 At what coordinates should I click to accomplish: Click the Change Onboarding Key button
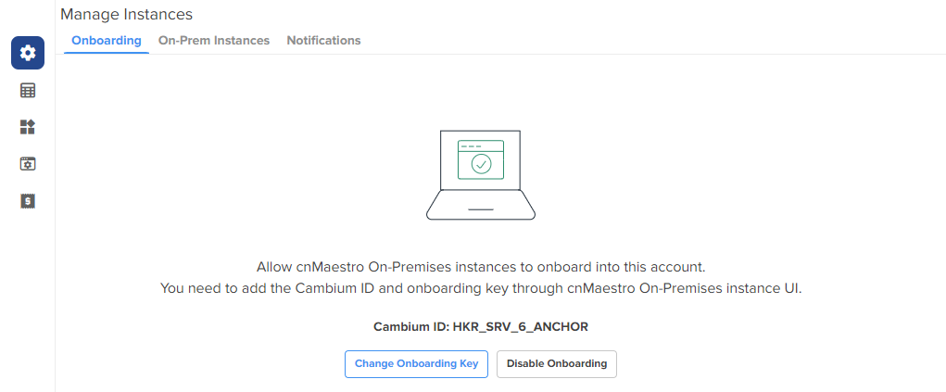pyautogui.click(x=416, y=364)
